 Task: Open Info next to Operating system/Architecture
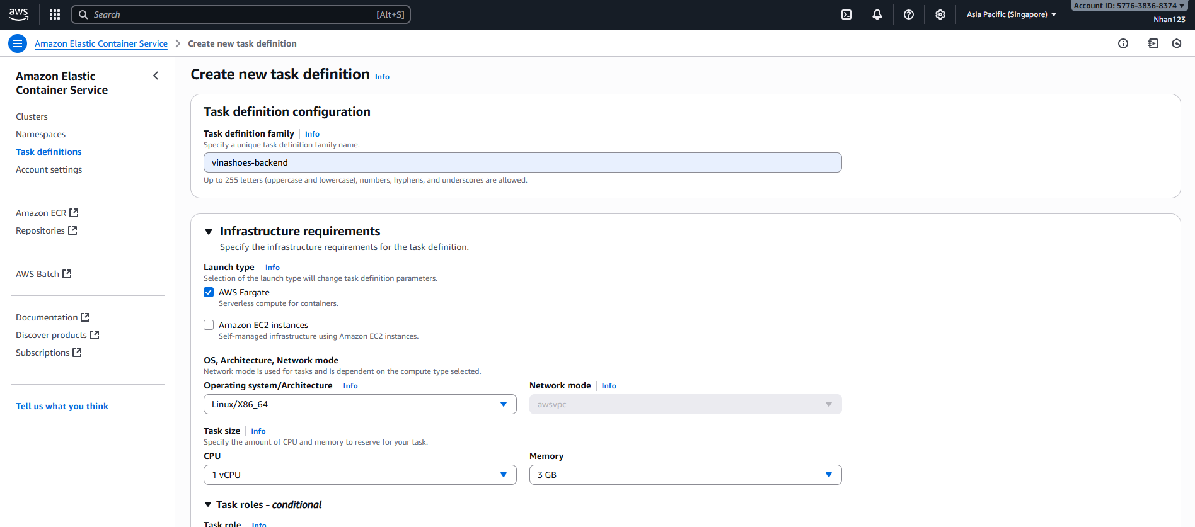click(350, 386)
